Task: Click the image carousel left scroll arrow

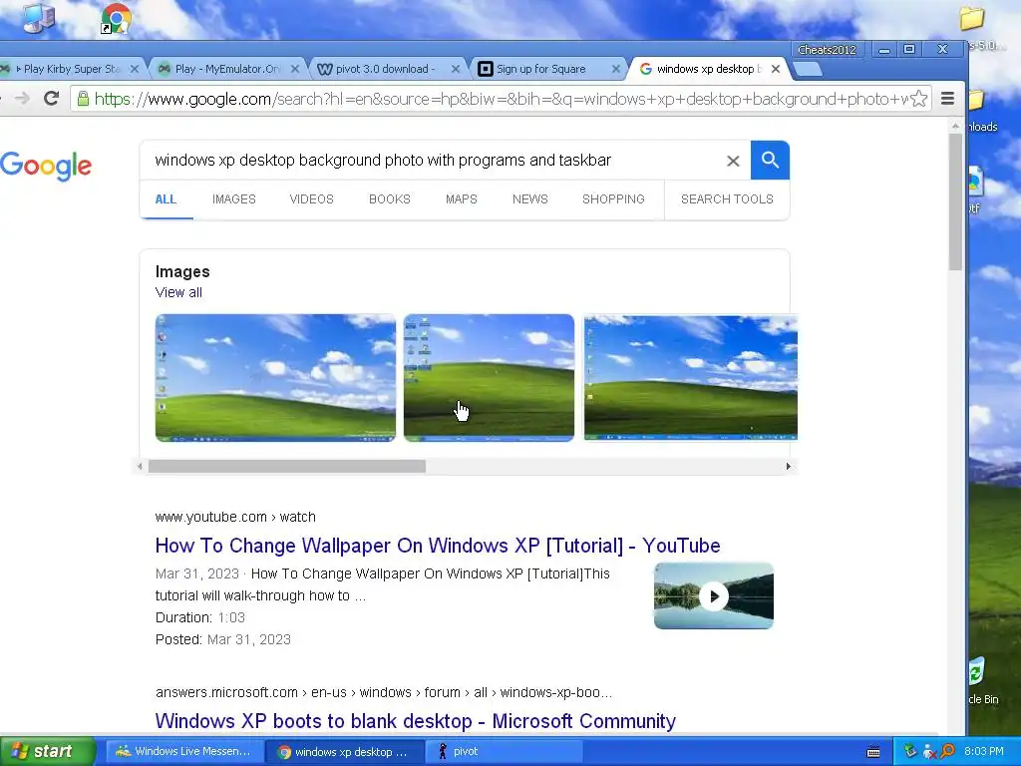Action: click(x=140, y=467)
